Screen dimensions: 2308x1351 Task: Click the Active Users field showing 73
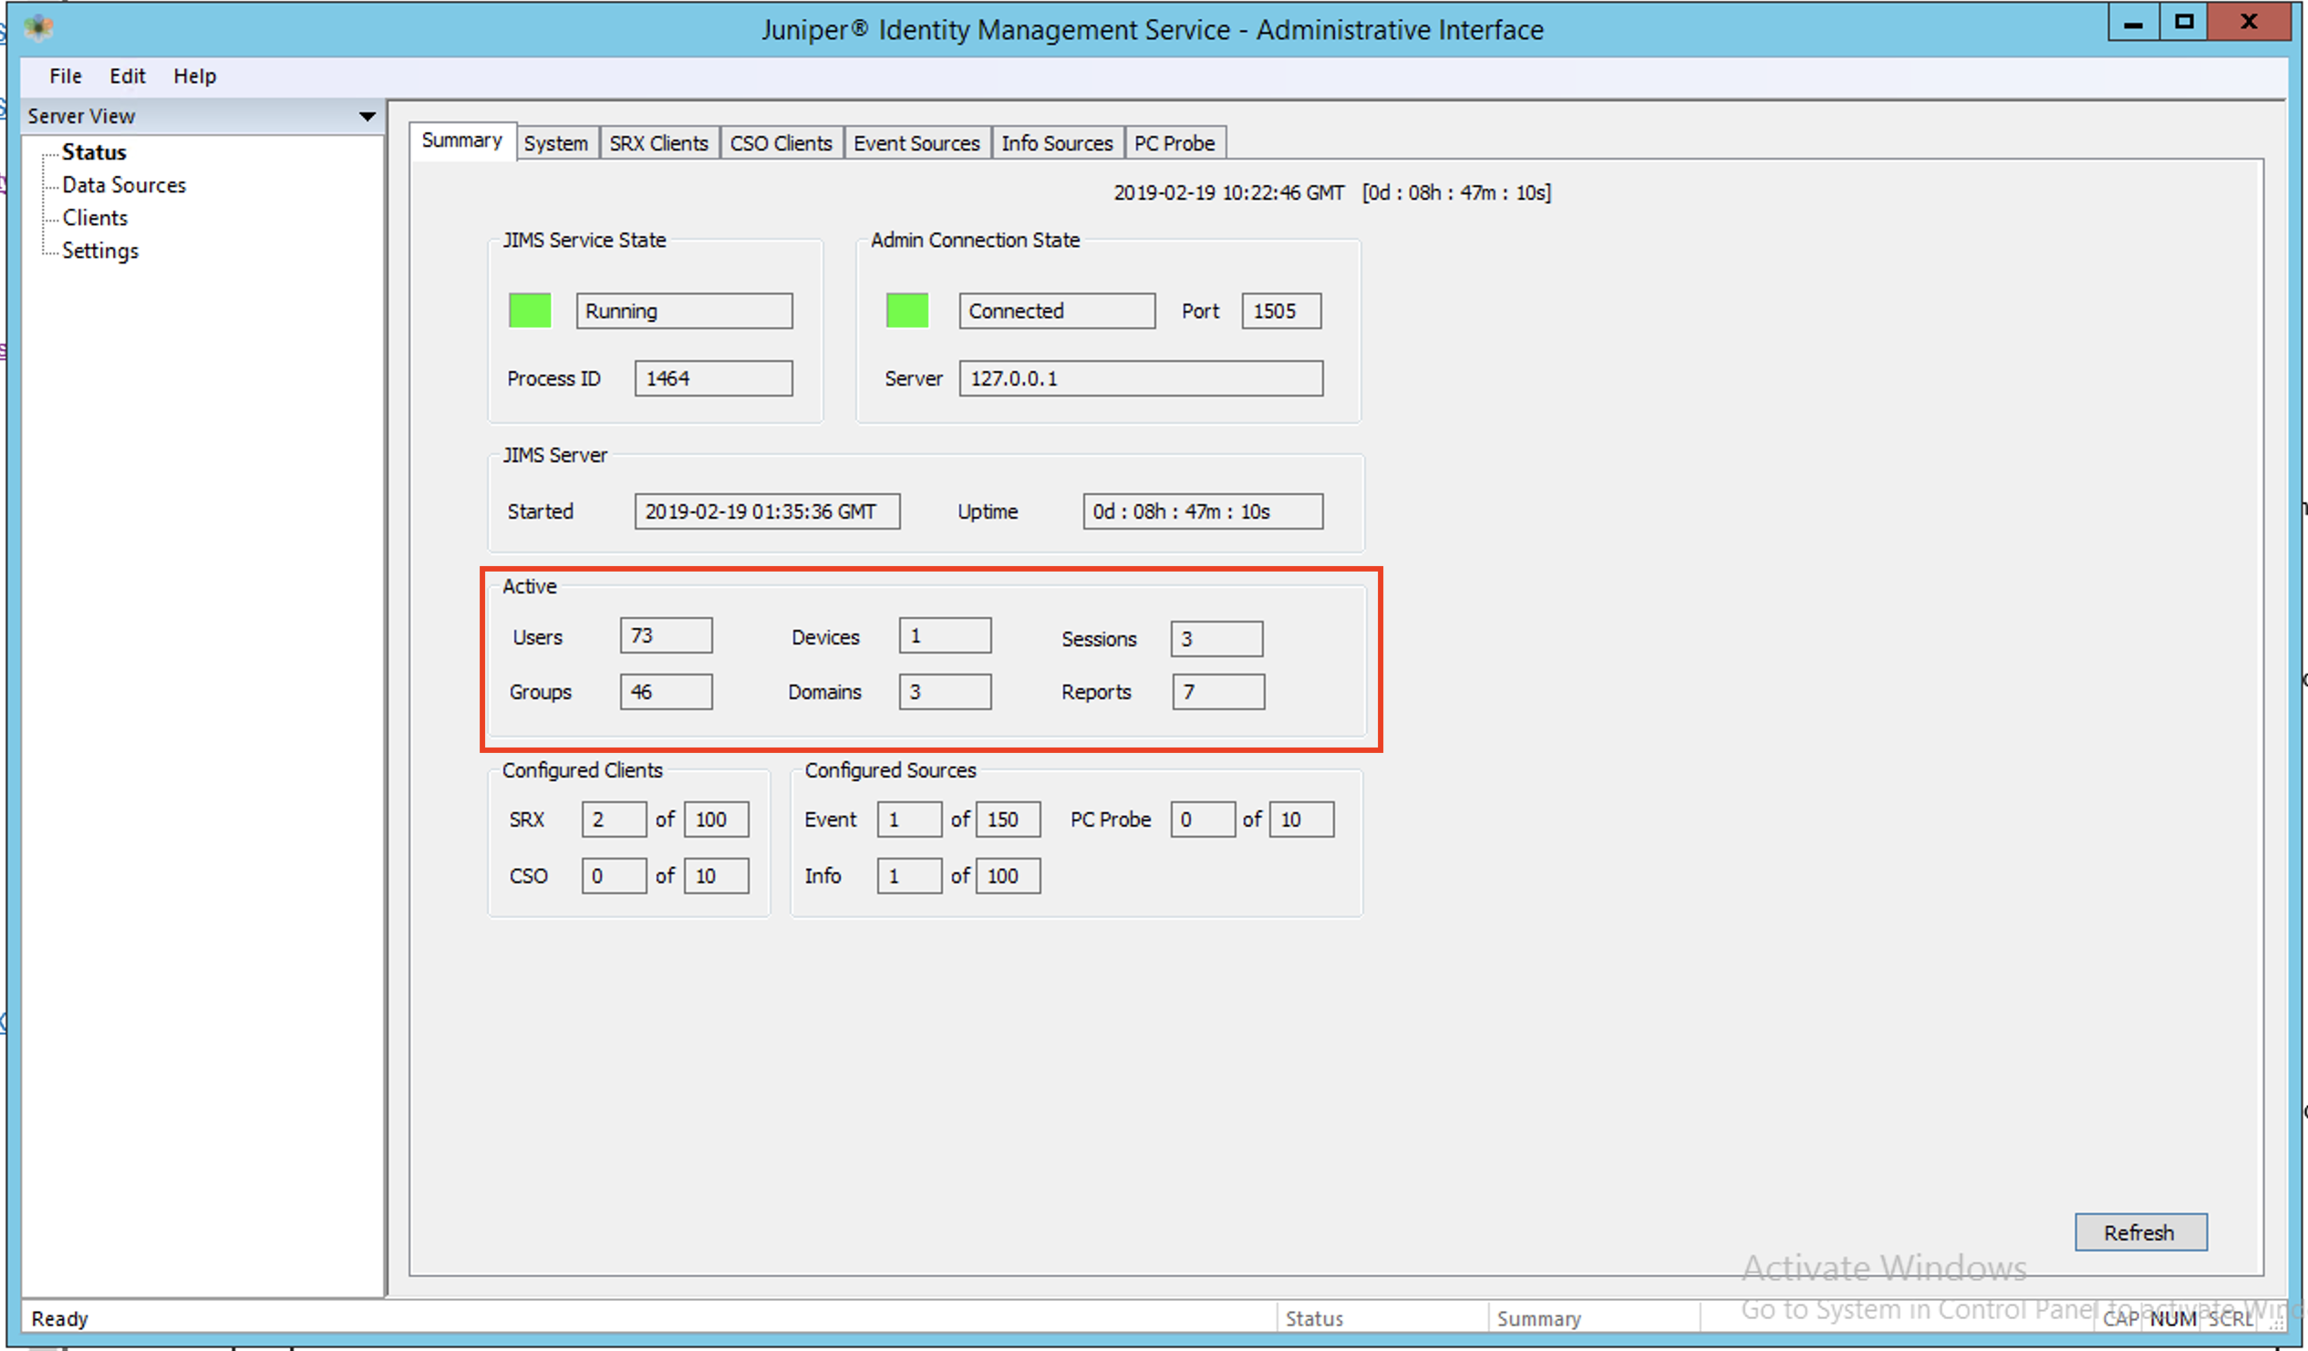click(x=666, y=635)
